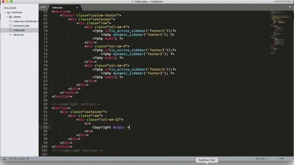Expand the assets folder arrow
Viewport: 294px width, 165px height.
[7, 17]
